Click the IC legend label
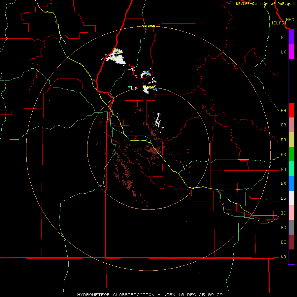The width and height of the screenshot is (297, 297). [x=283, y=213]
